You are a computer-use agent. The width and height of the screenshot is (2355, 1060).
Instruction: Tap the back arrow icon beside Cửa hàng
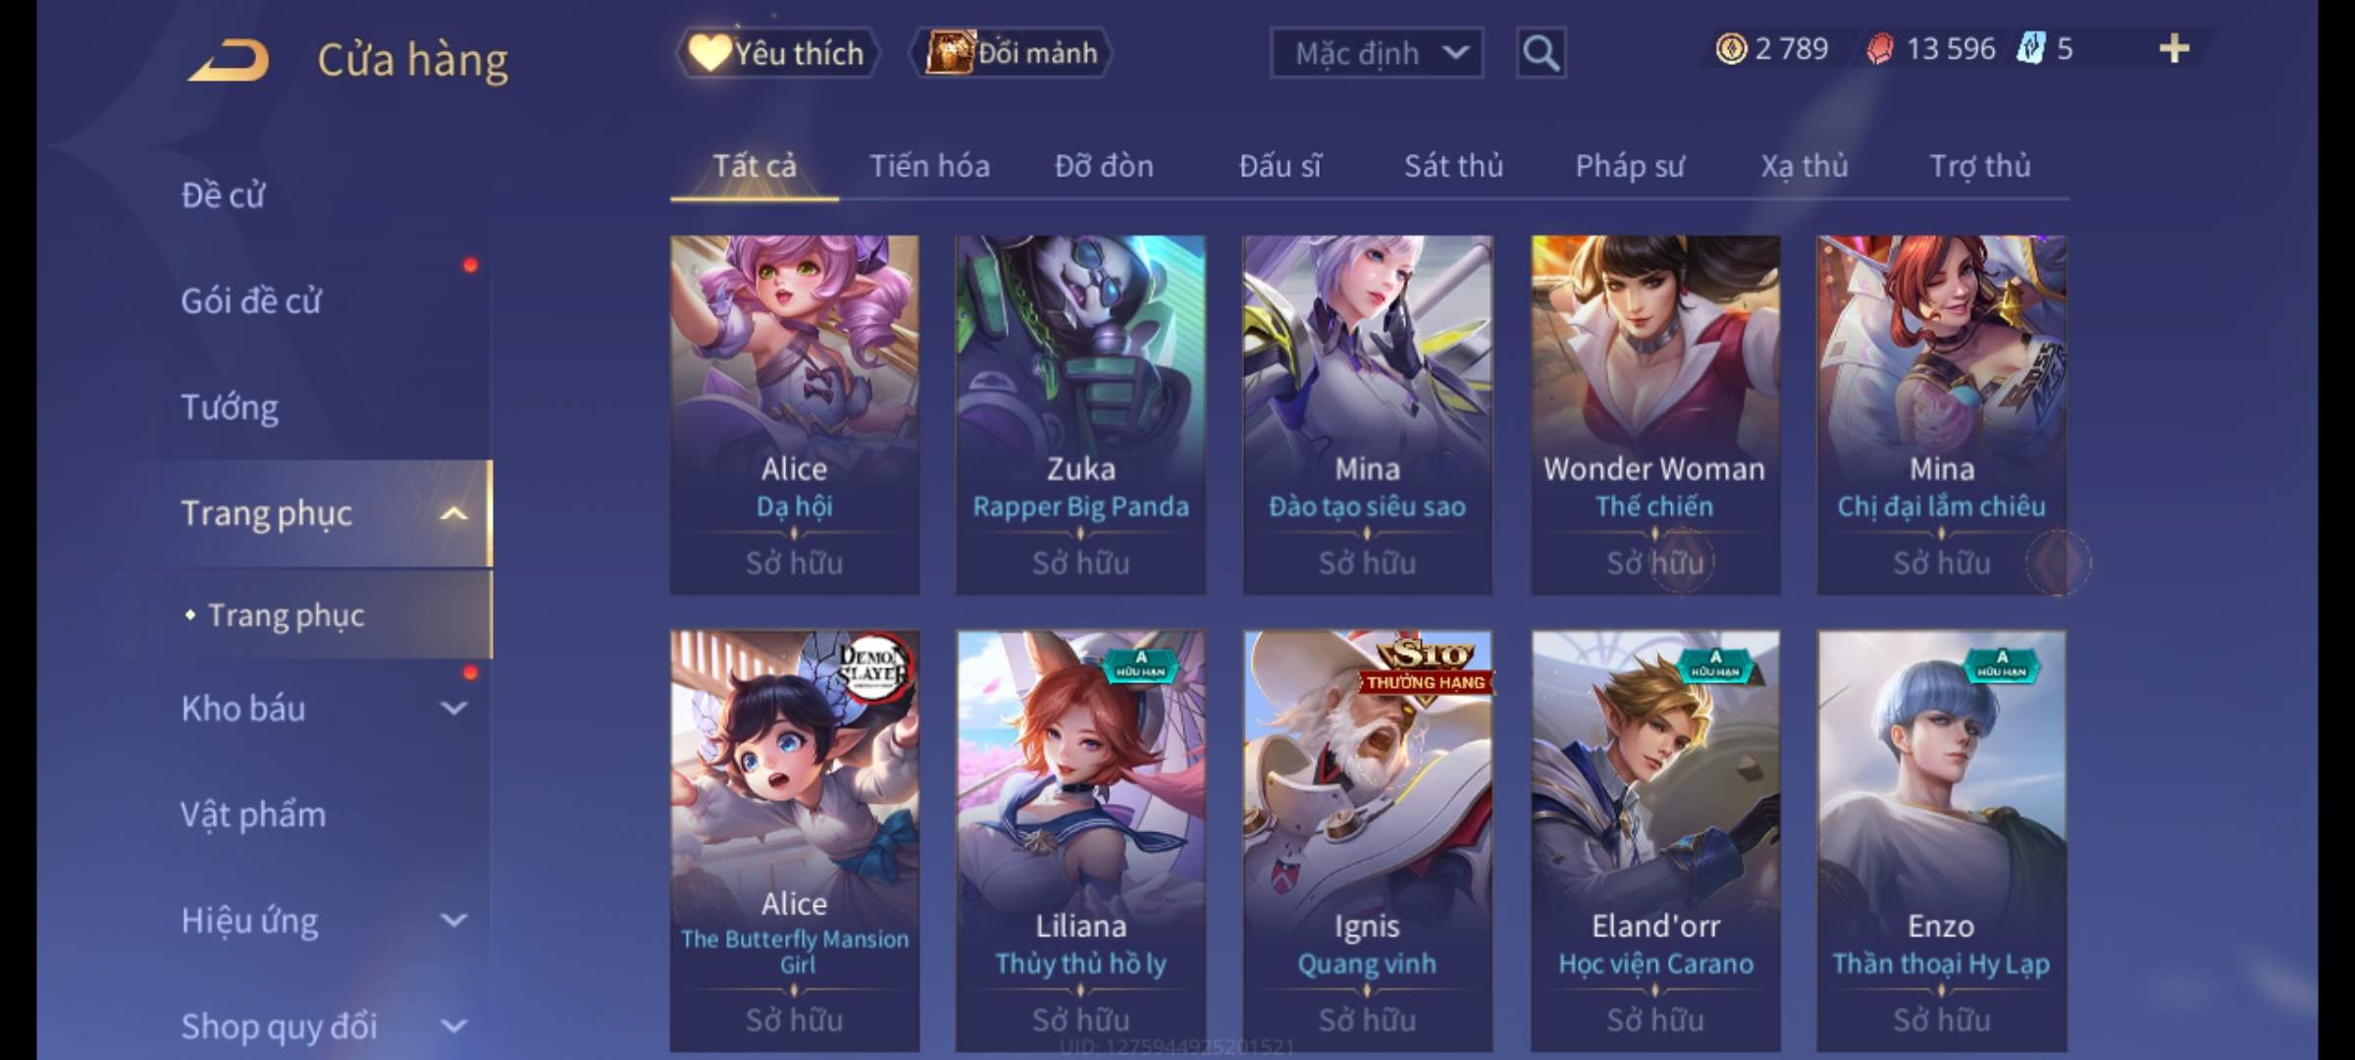pos(229,60)
